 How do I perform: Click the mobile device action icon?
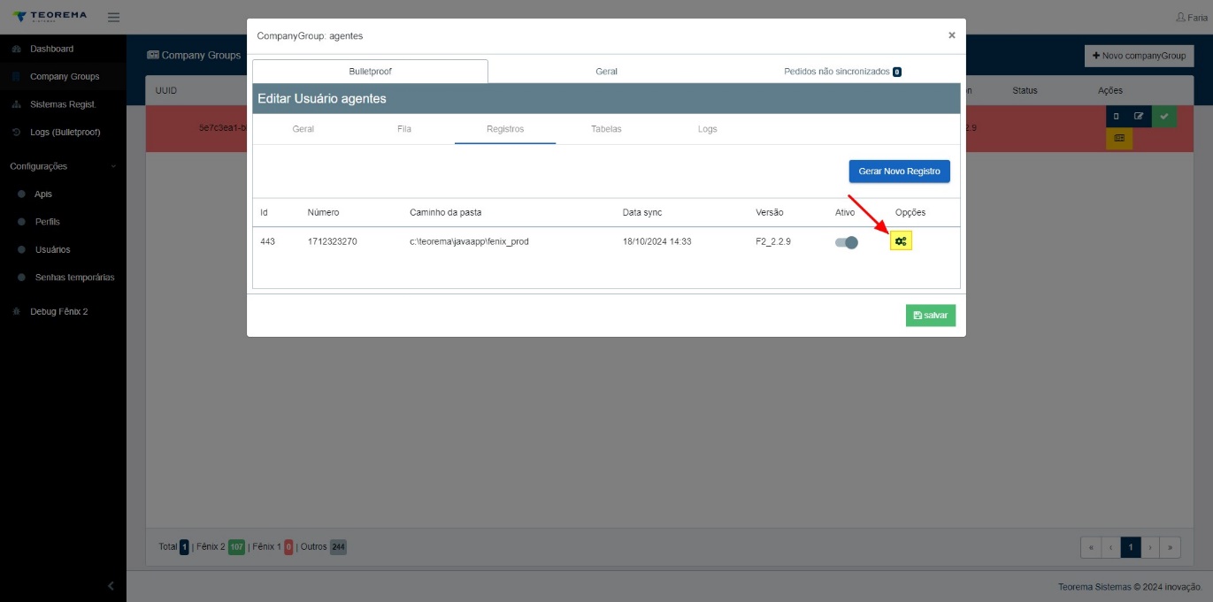pos(1117,116)
